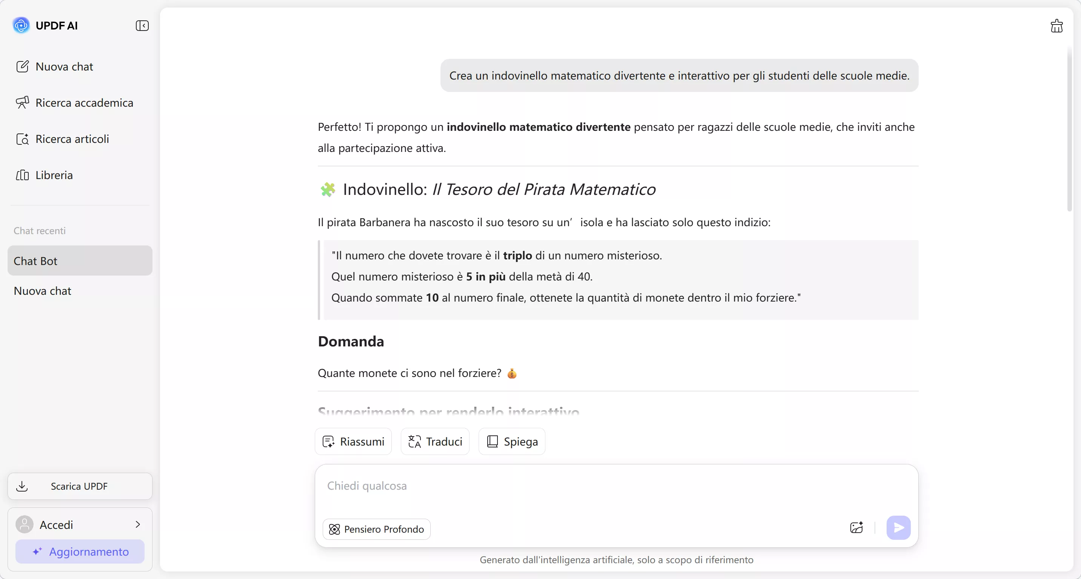
Task: Enable Pensiero Profondo mode
Action: click(x=376, y=529)
